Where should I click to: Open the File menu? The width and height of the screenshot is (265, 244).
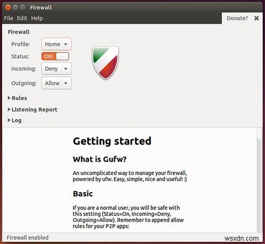[8, 18]
